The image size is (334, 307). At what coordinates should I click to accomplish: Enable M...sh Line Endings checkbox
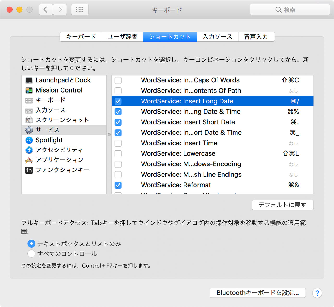click(x=118, y=175)
